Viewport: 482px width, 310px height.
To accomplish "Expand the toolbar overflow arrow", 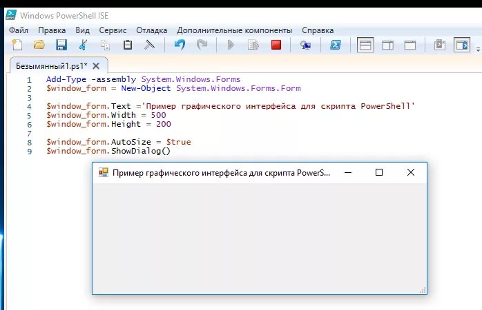I will pyautogui.click(x=478, y=49).
